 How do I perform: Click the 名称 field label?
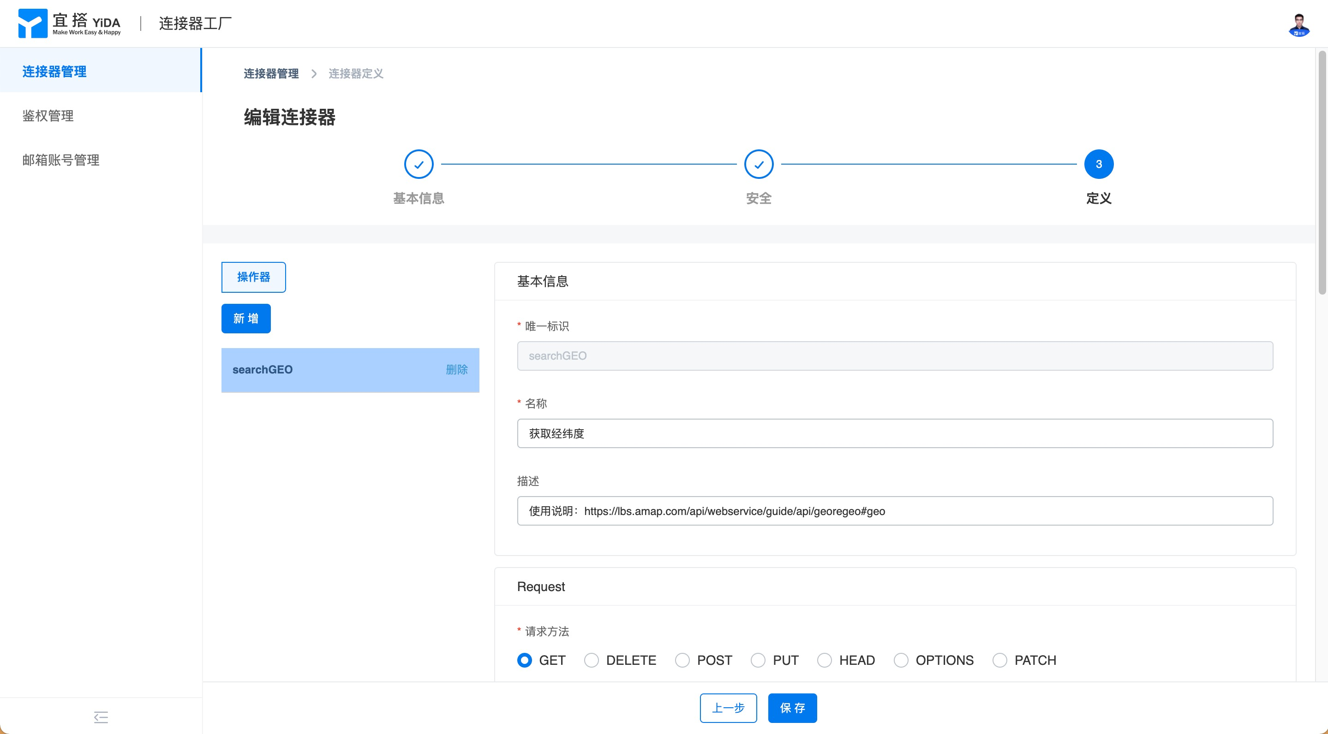536,403
